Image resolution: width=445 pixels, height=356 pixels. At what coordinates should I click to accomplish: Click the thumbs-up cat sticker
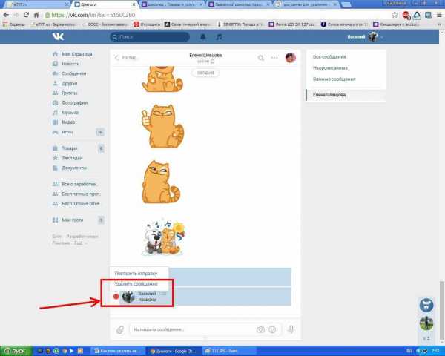point(162,126)
